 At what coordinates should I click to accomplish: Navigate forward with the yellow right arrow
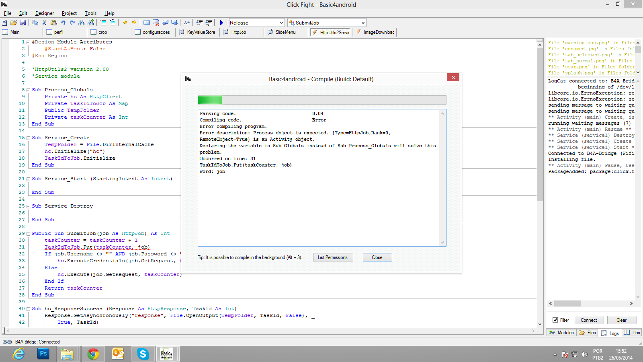coord(134,23)
